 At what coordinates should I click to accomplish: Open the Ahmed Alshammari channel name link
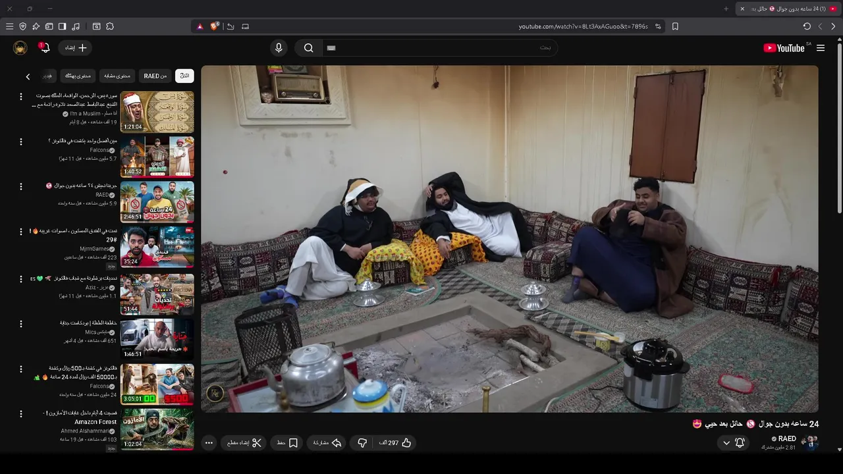[x=86, y=431]
